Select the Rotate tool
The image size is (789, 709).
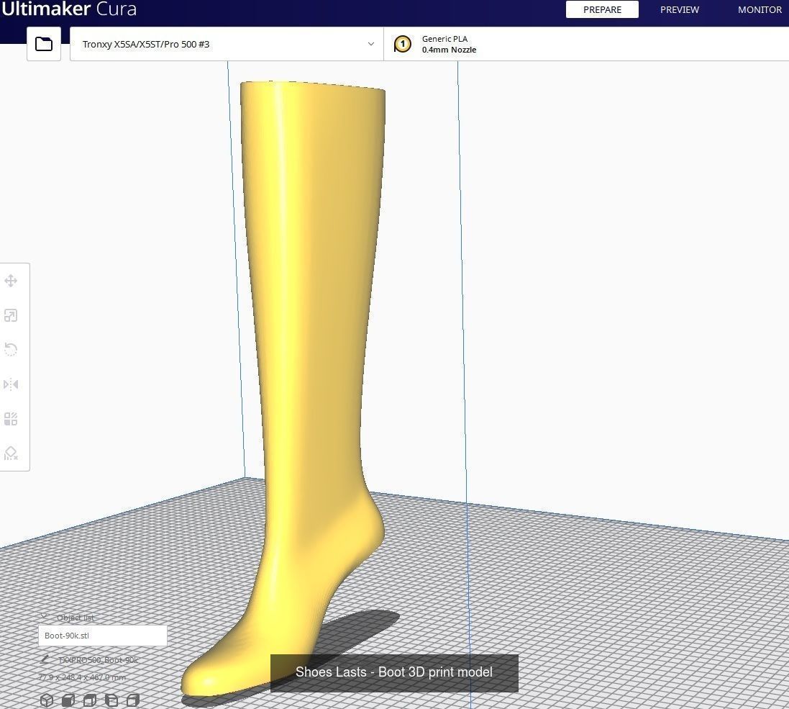pos(11,350)
